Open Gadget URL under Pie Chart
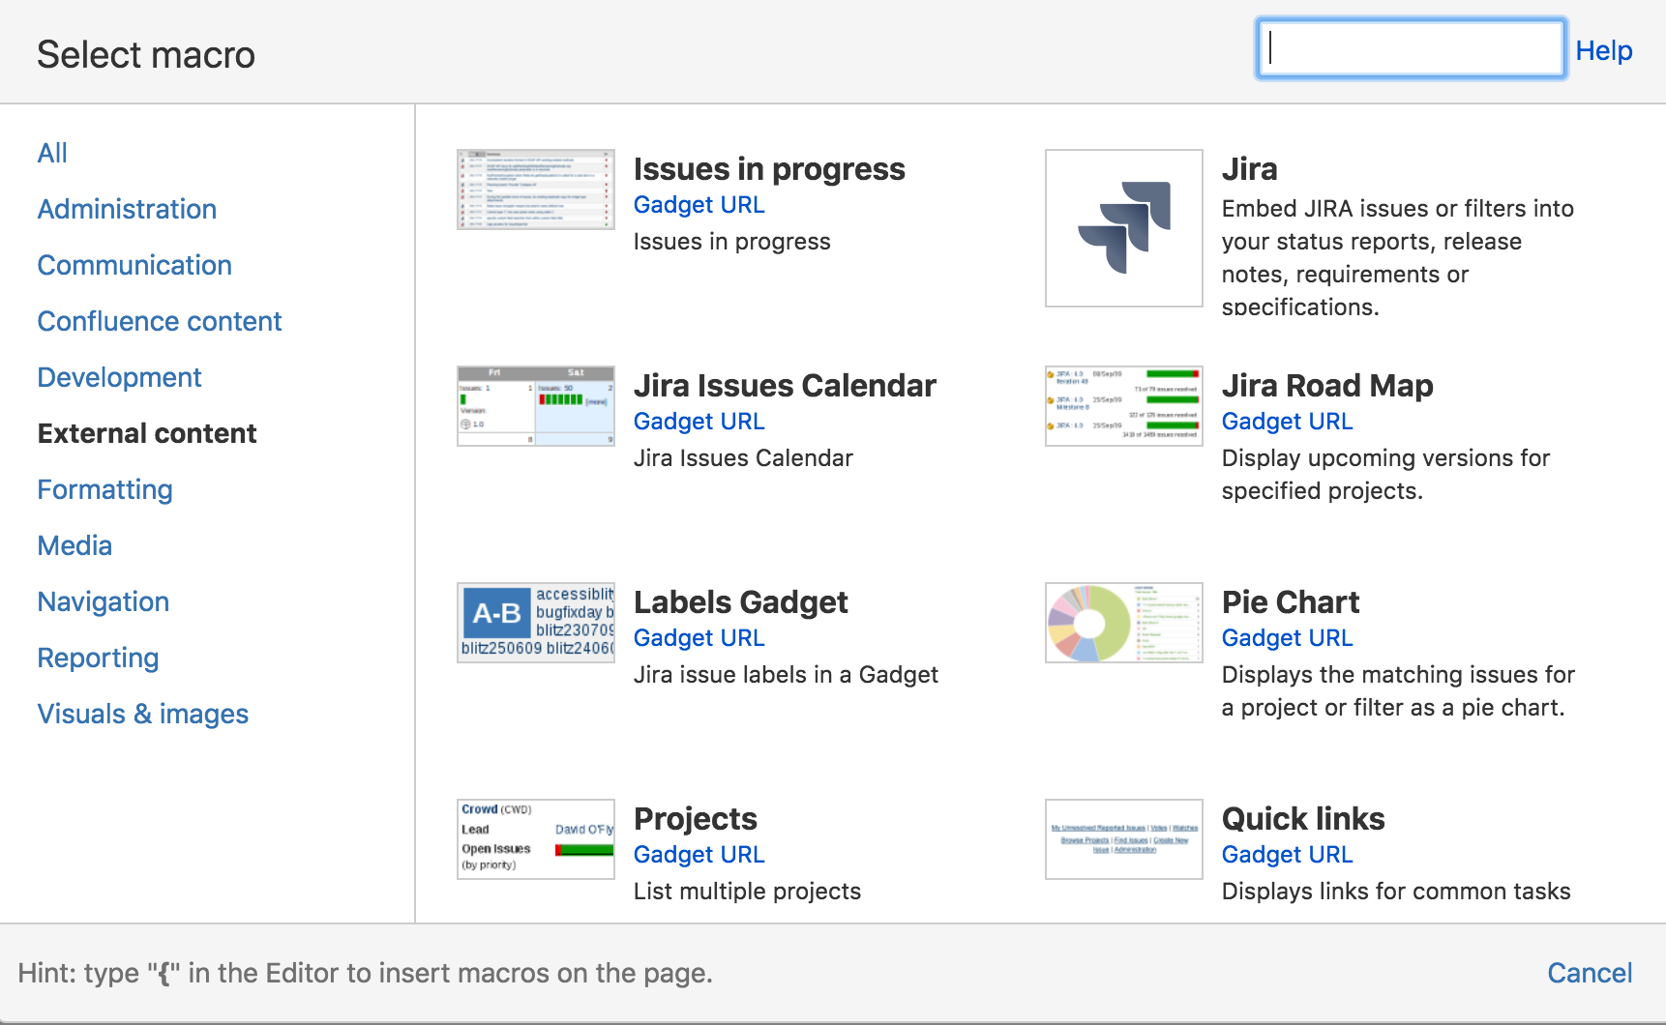 pyautogui.click(x=1287, y=637)
